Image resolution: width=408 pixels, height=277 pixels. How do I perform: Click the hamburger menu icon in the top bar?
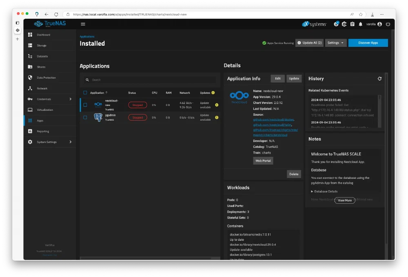[x=83, y=24]
